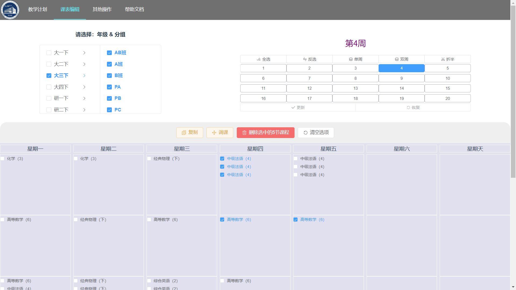Expand the 大一下 chevron
The image size is (516, 290).
84,53
